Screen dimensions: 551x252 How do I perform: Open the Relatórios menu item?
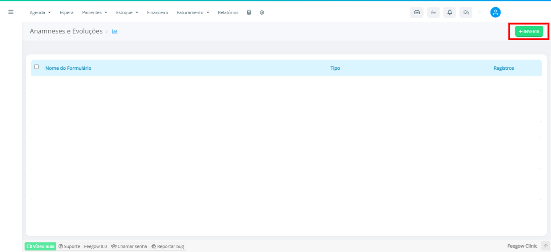[x=228, y=12]
